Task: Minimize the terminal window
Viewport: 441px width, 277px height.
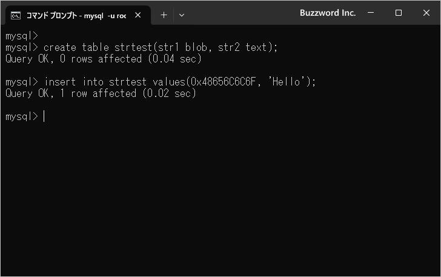Action: (x=371, y=13)
